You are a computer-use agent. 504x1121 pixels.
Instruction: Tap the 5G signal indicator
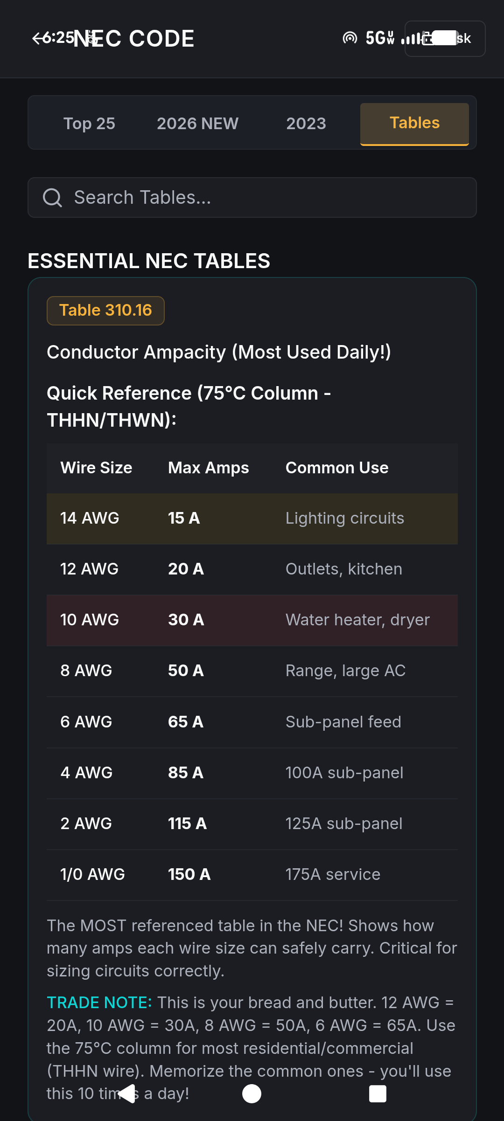(380, 38)
